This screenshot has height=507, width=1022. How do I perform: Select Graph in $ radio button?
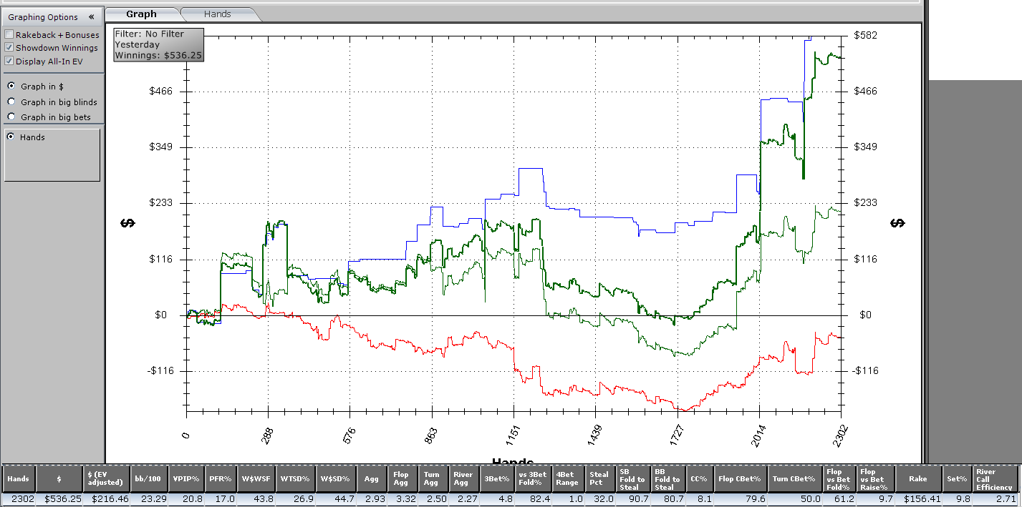(x=11, y=87)
